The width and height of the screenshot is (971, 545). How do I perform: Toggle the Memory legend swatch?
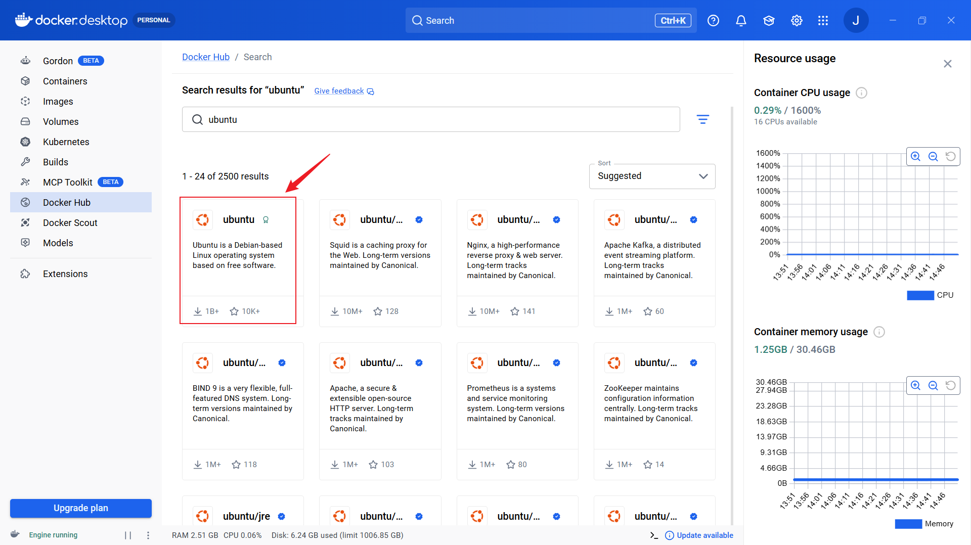coord(908,524)
